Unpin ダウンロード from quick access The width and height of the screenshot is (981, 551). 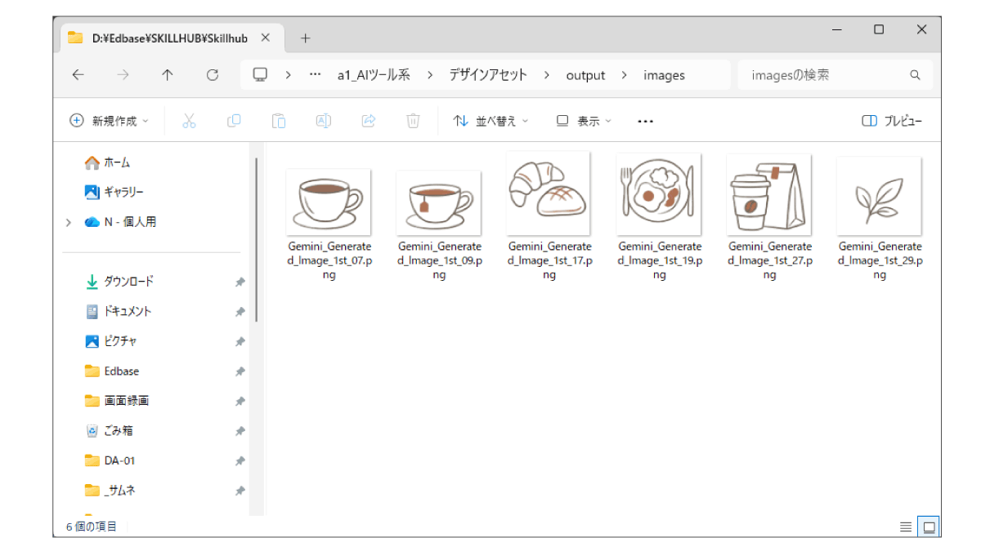(240, 282)
